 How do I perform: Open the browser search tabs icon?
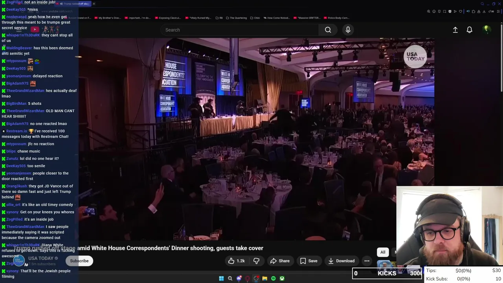(482, 4)
